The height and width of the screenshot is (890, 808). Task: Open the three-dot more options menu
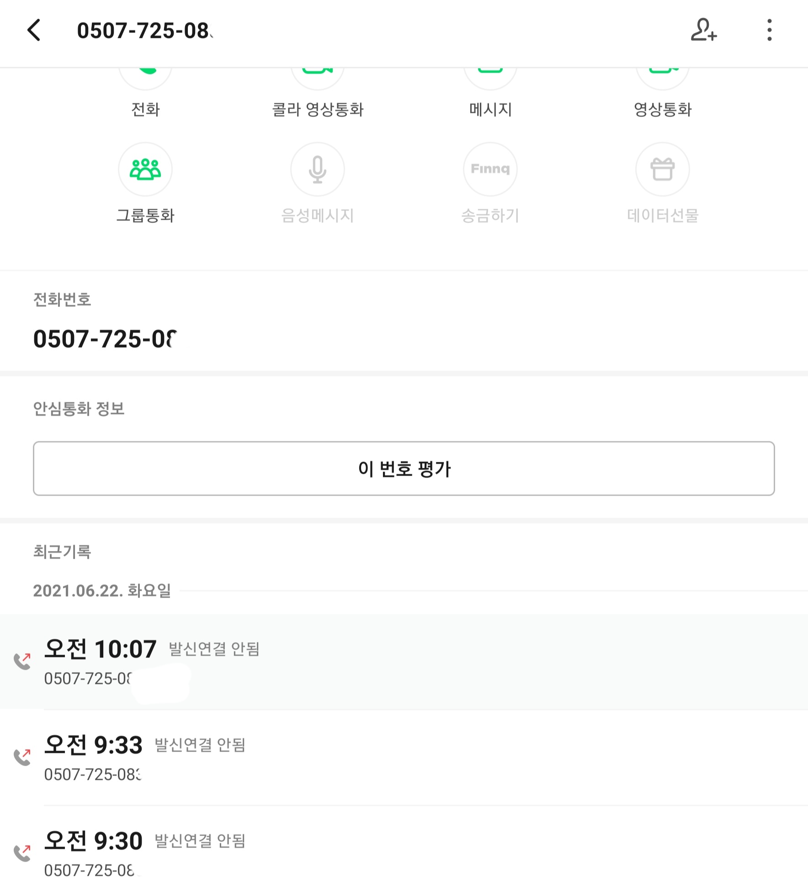pyautogui.click(x=770, y=31)
